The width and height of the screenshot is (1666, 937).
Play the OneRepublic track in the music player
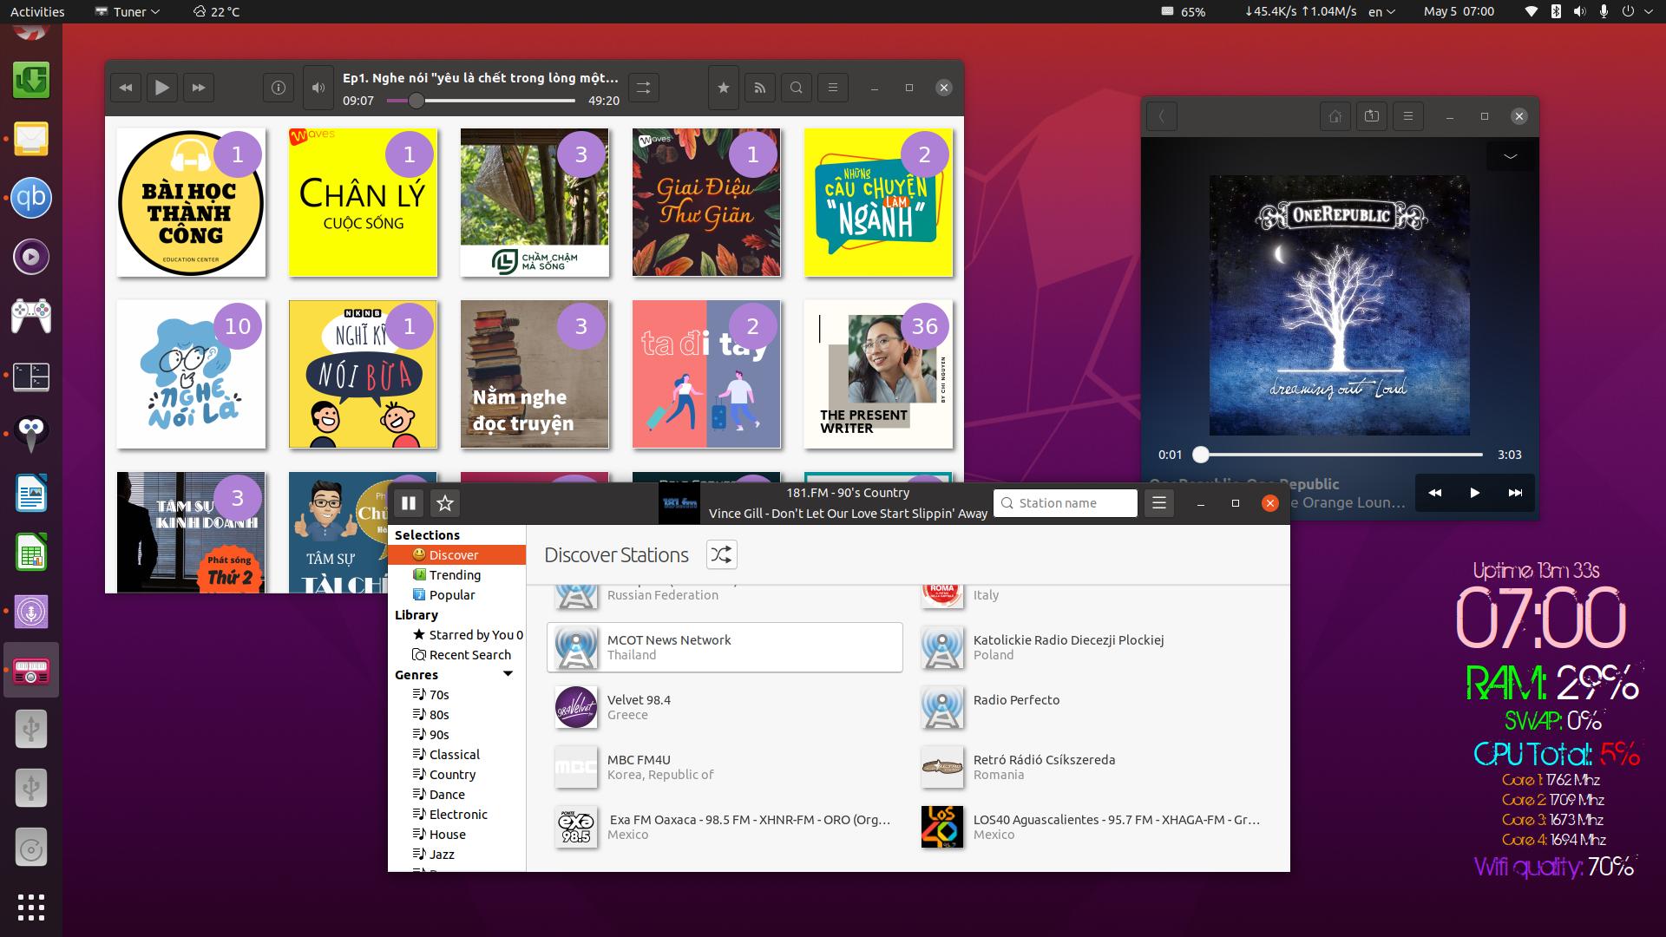[1475, 493]
